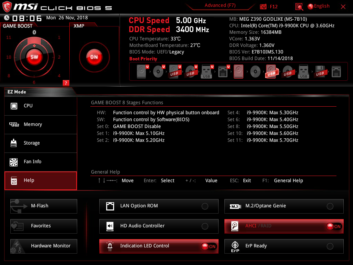Image resolution: width=353 pixels, height=265 pixels.
Task: Open the Favorites button
Action: tap(44, 226)
